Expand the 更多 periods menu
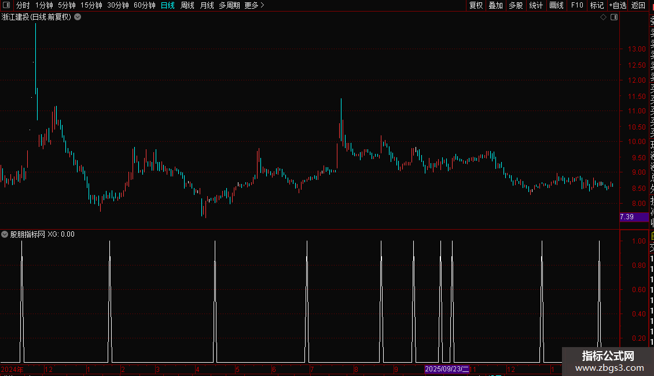This screenshot has width=654, height=376. coord(255,5)
